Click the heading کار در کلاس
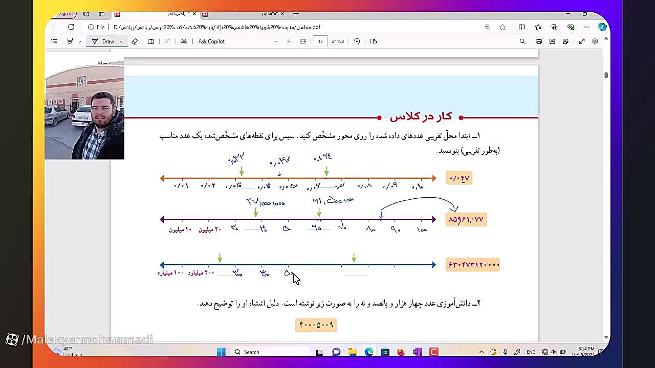The height and width of the screenshot is (368, 655). click(421, 117)
